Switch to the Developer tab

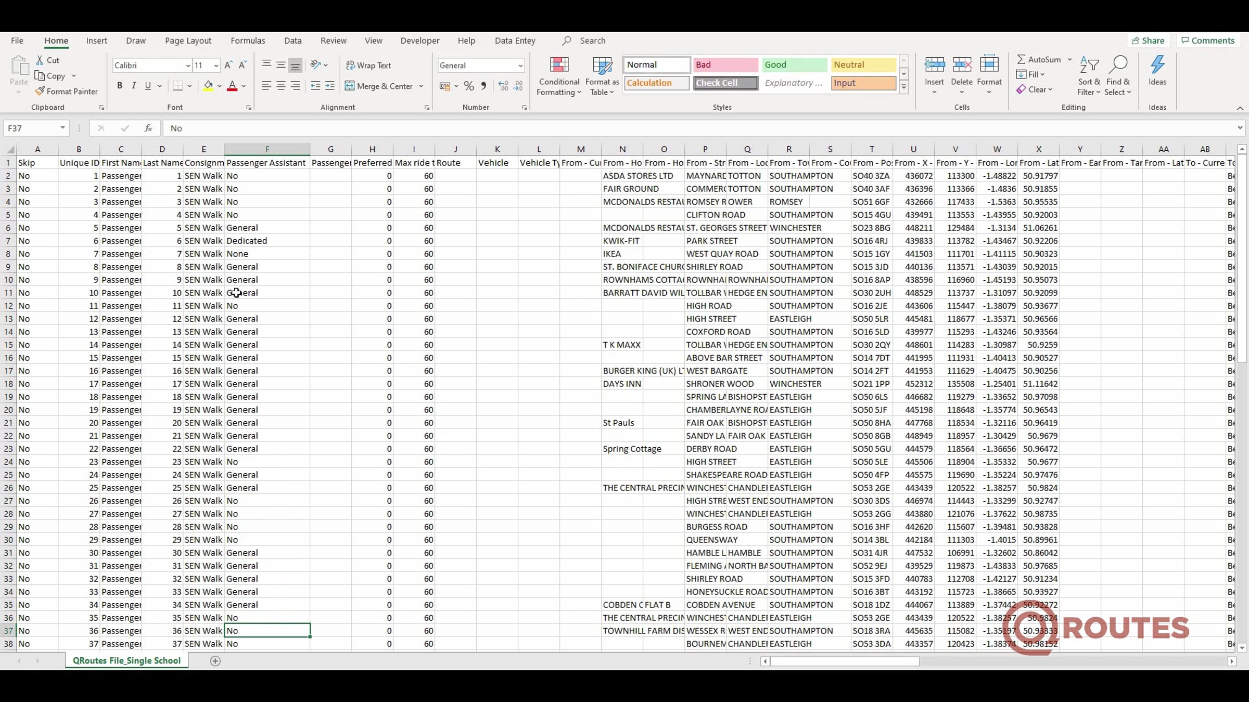[x=419, y=41]
